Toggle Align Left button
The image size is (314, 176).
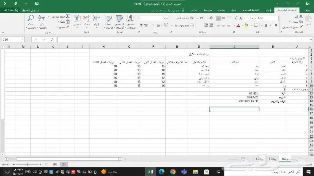tap(218, 25)
